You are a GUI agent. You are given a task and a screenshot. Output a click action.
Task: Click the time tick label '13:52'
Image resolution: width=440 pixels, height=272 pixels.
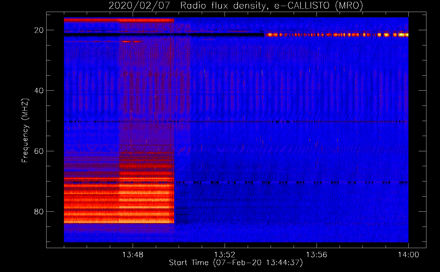(x=225, y=255)
